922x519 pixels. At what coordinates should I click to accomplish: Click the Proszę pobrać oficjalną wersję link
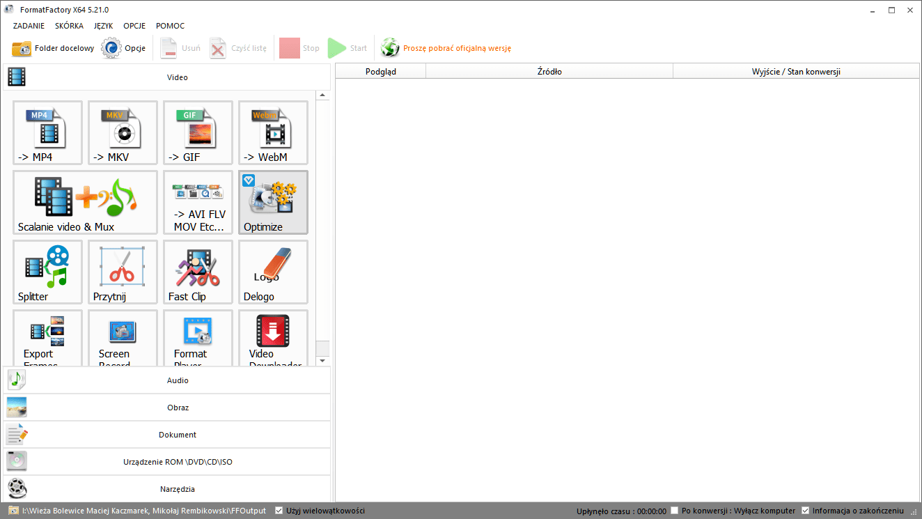tap(458, 48)
